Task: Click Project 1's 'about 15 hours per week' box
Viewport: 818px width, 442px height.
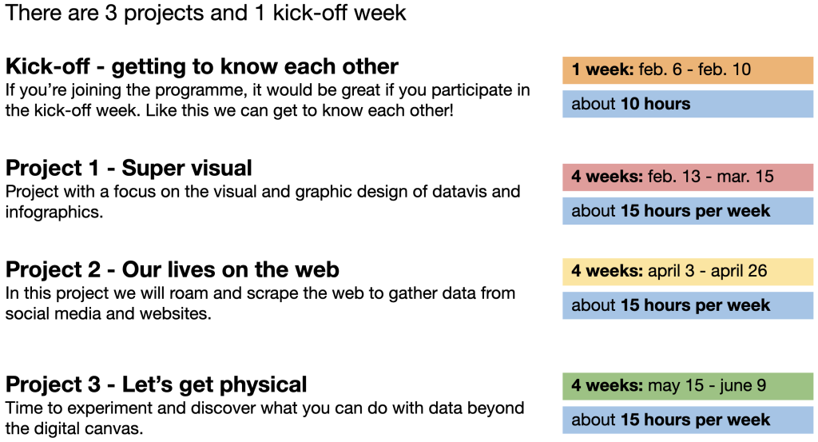Action: tap(688, 211)
